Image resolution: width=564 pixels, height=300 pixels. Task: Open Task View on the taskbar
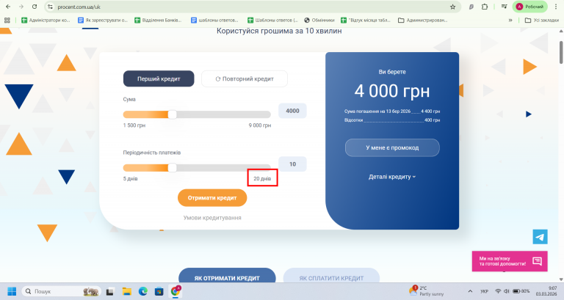coord(109,291)
